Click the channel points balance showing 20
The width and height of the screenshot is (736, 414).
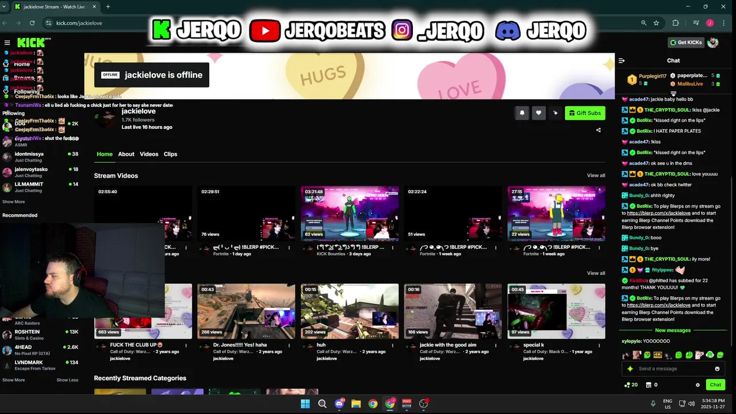pos(631,385)
